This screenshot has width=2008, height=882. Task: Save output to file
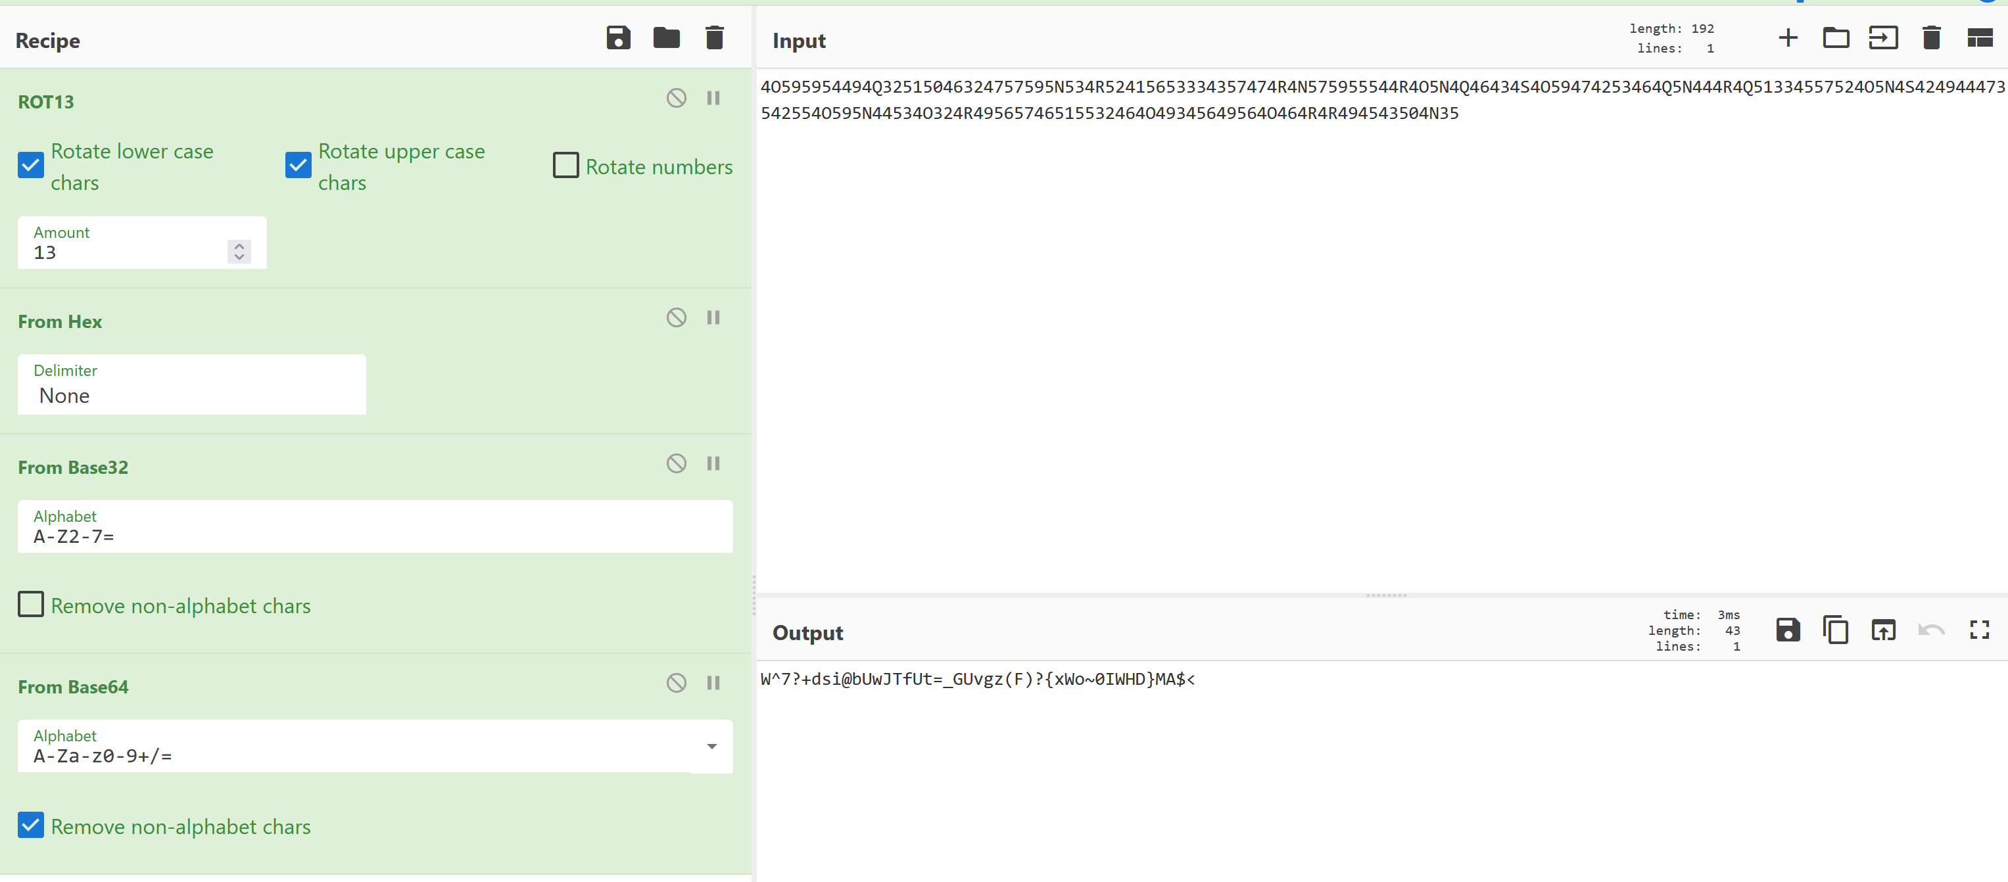click(1787, 630)
